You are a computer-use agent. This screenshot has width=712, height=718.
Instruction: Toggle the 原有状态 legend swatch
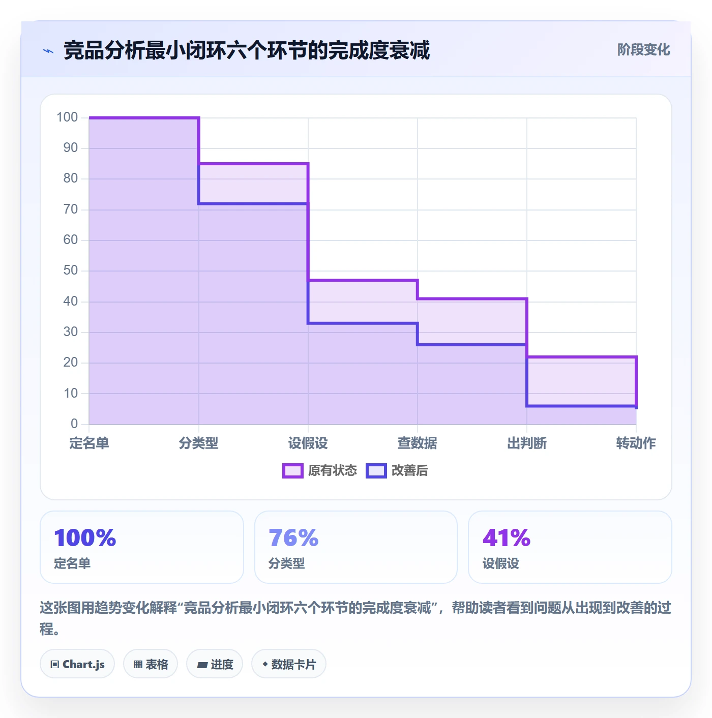coord(293,471)
